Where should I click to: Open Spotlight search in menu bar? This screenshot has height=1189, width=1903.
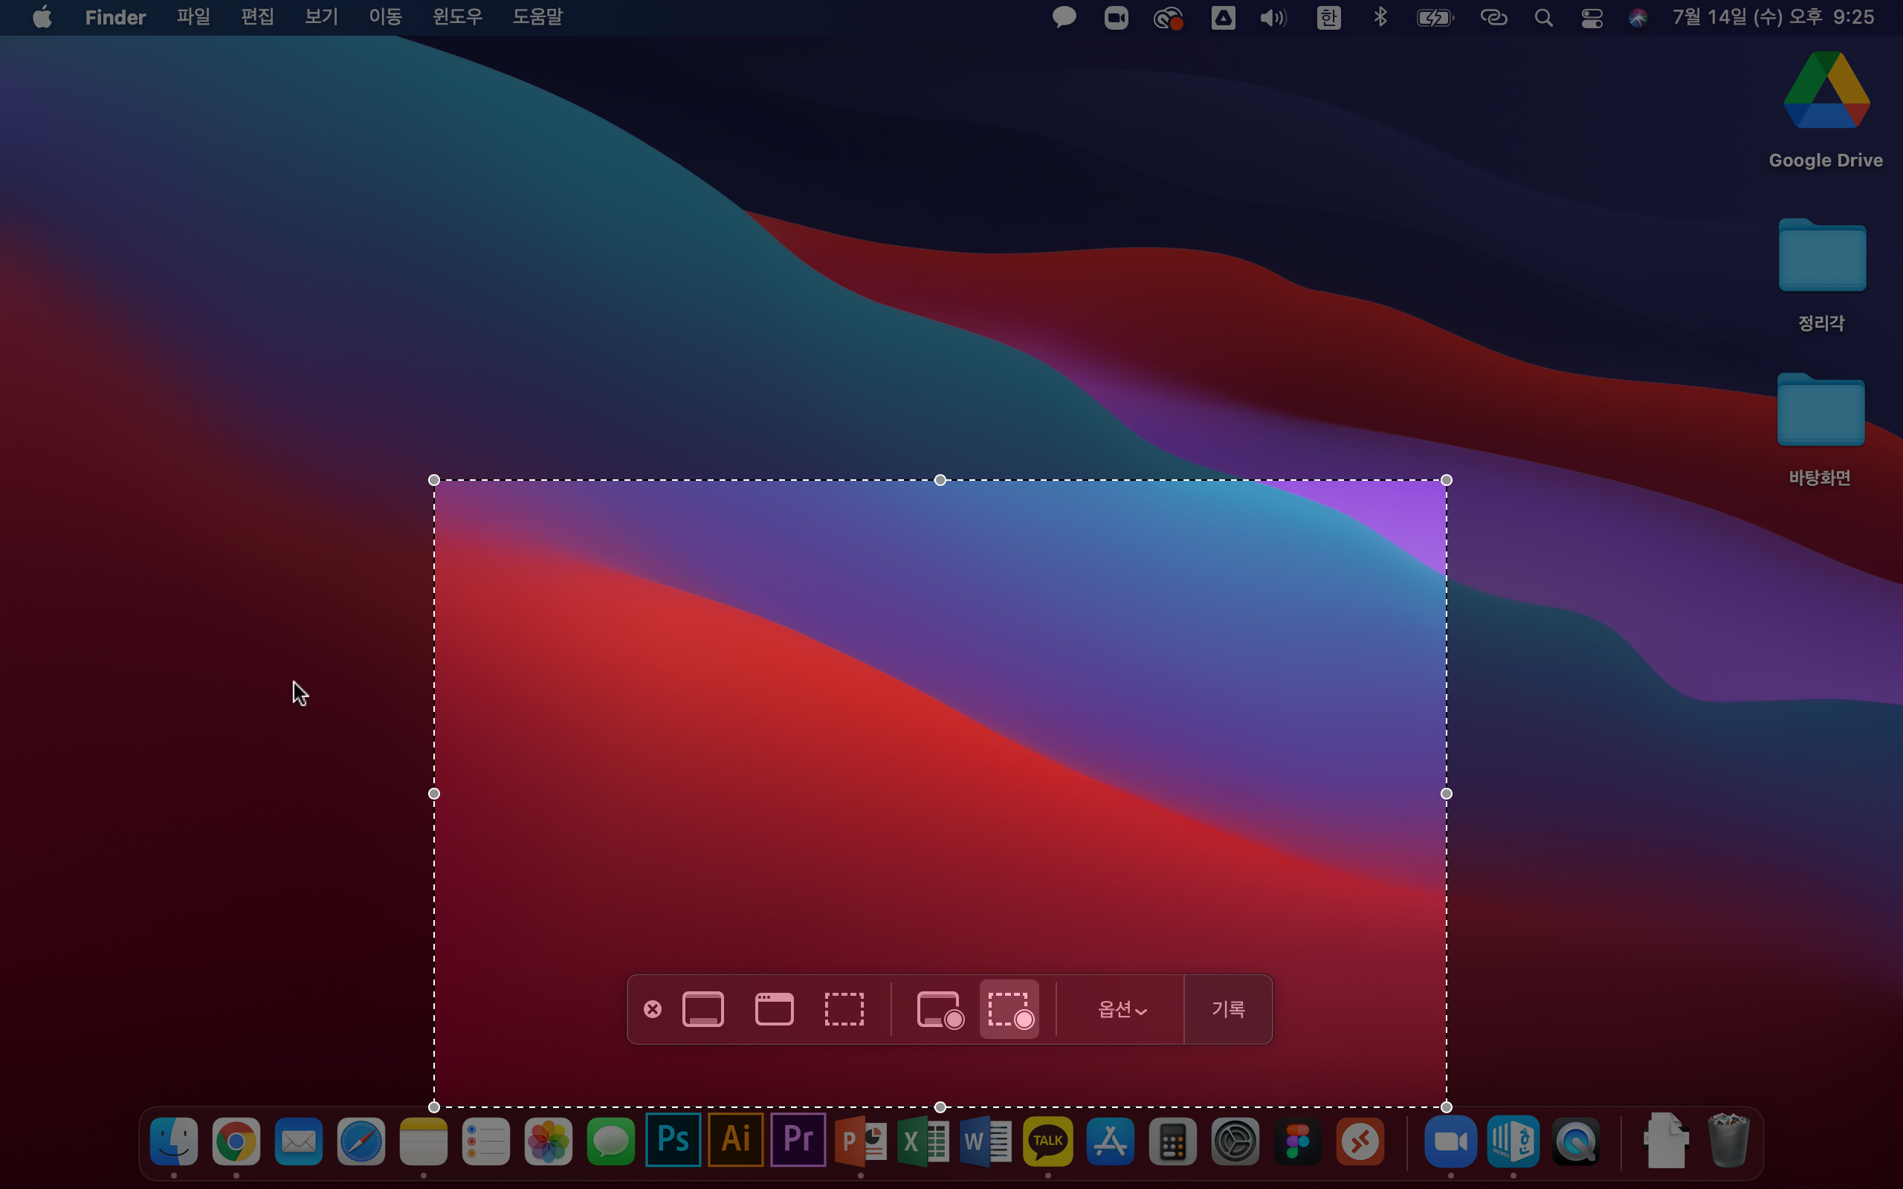click(x=1543, y=17)
